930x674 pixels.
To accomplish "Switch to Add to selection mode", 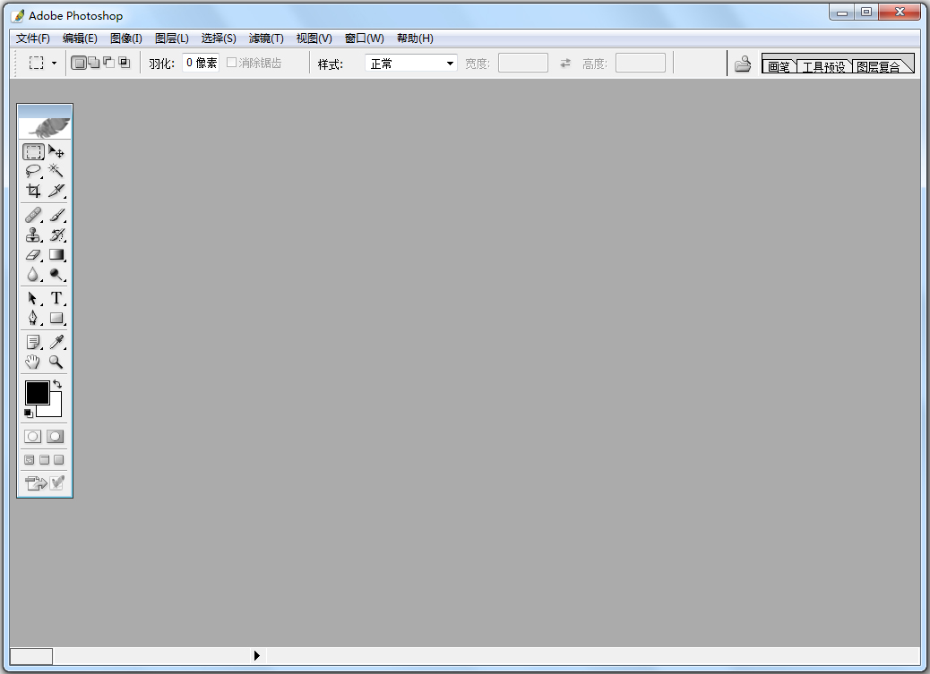I will [x=94, y=63].
